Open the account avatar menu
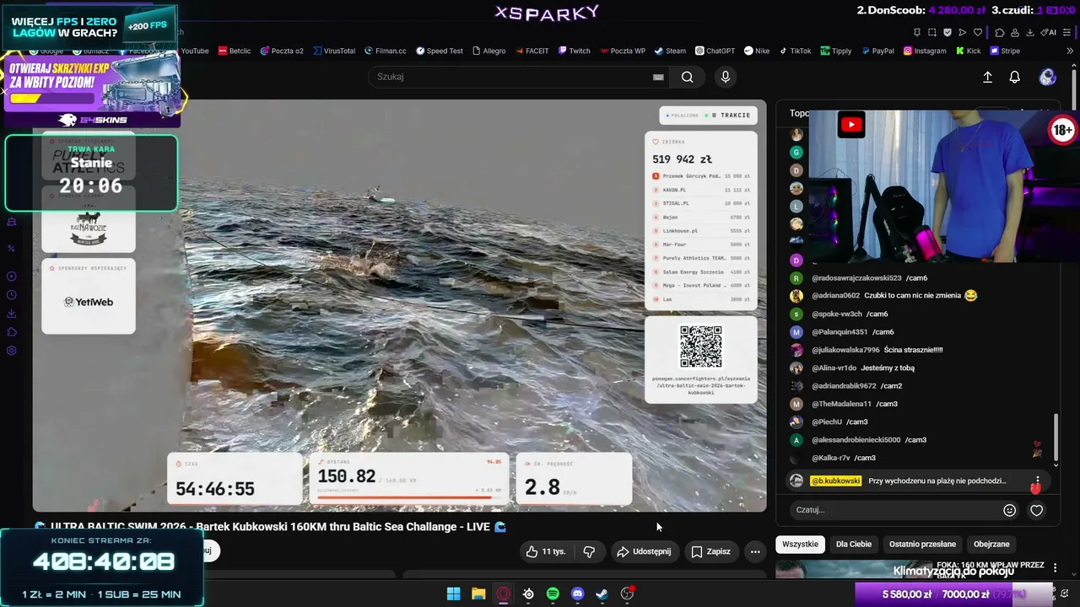Viewport: 1080px width, 607px height. (x=1048, y=77)
